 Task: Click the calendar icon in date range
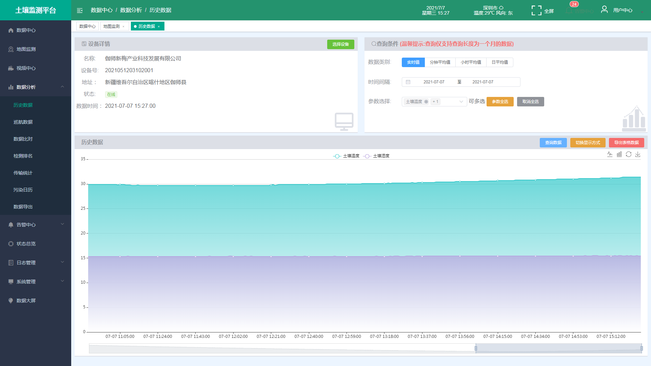pyautogui.click(x=408, y=82)
